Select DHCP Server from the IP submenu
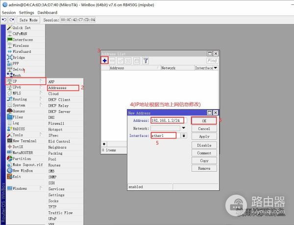Screen dimensions: 294x225 pyautogui.click(x=59, y=112)
